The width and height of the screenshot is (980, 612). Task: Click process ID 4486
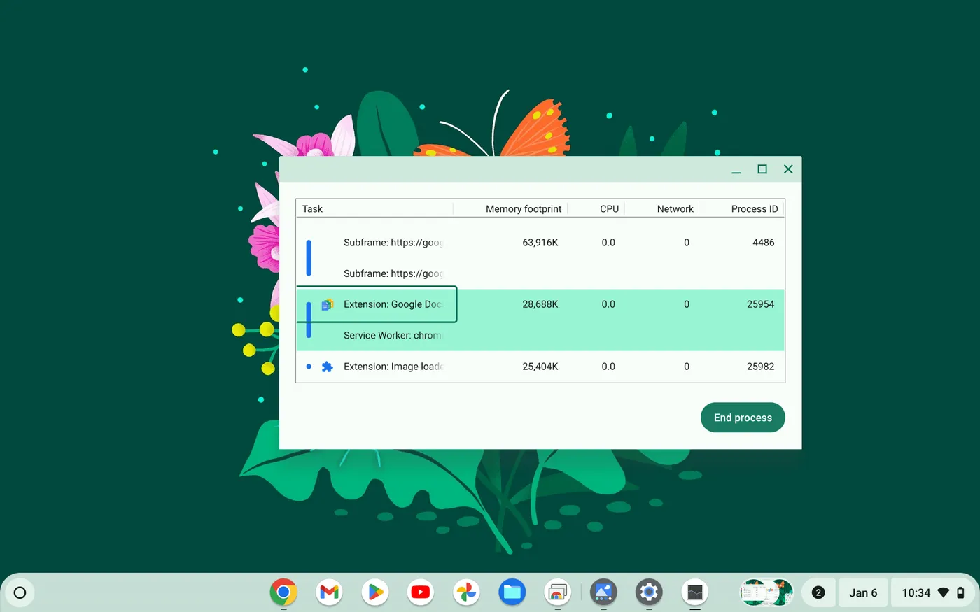tap(764, 243)
